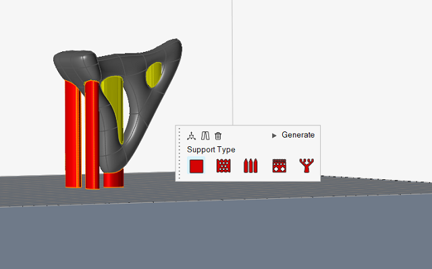Select the support legs icon in the panel
This screenshot has width=432, height=269.
[205, 136]
